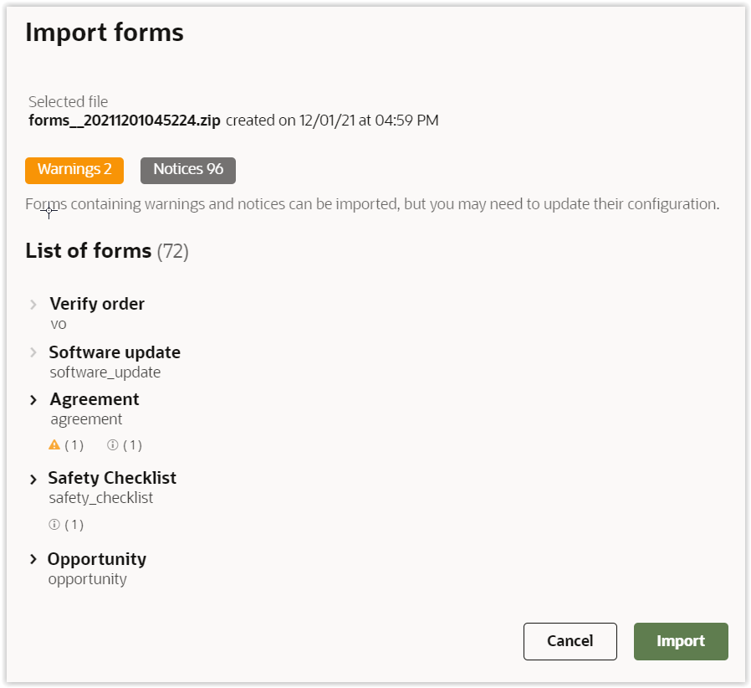Select the Verify order form title
Image resolution: width=751 pixels, height=688 pixels.
97,304
